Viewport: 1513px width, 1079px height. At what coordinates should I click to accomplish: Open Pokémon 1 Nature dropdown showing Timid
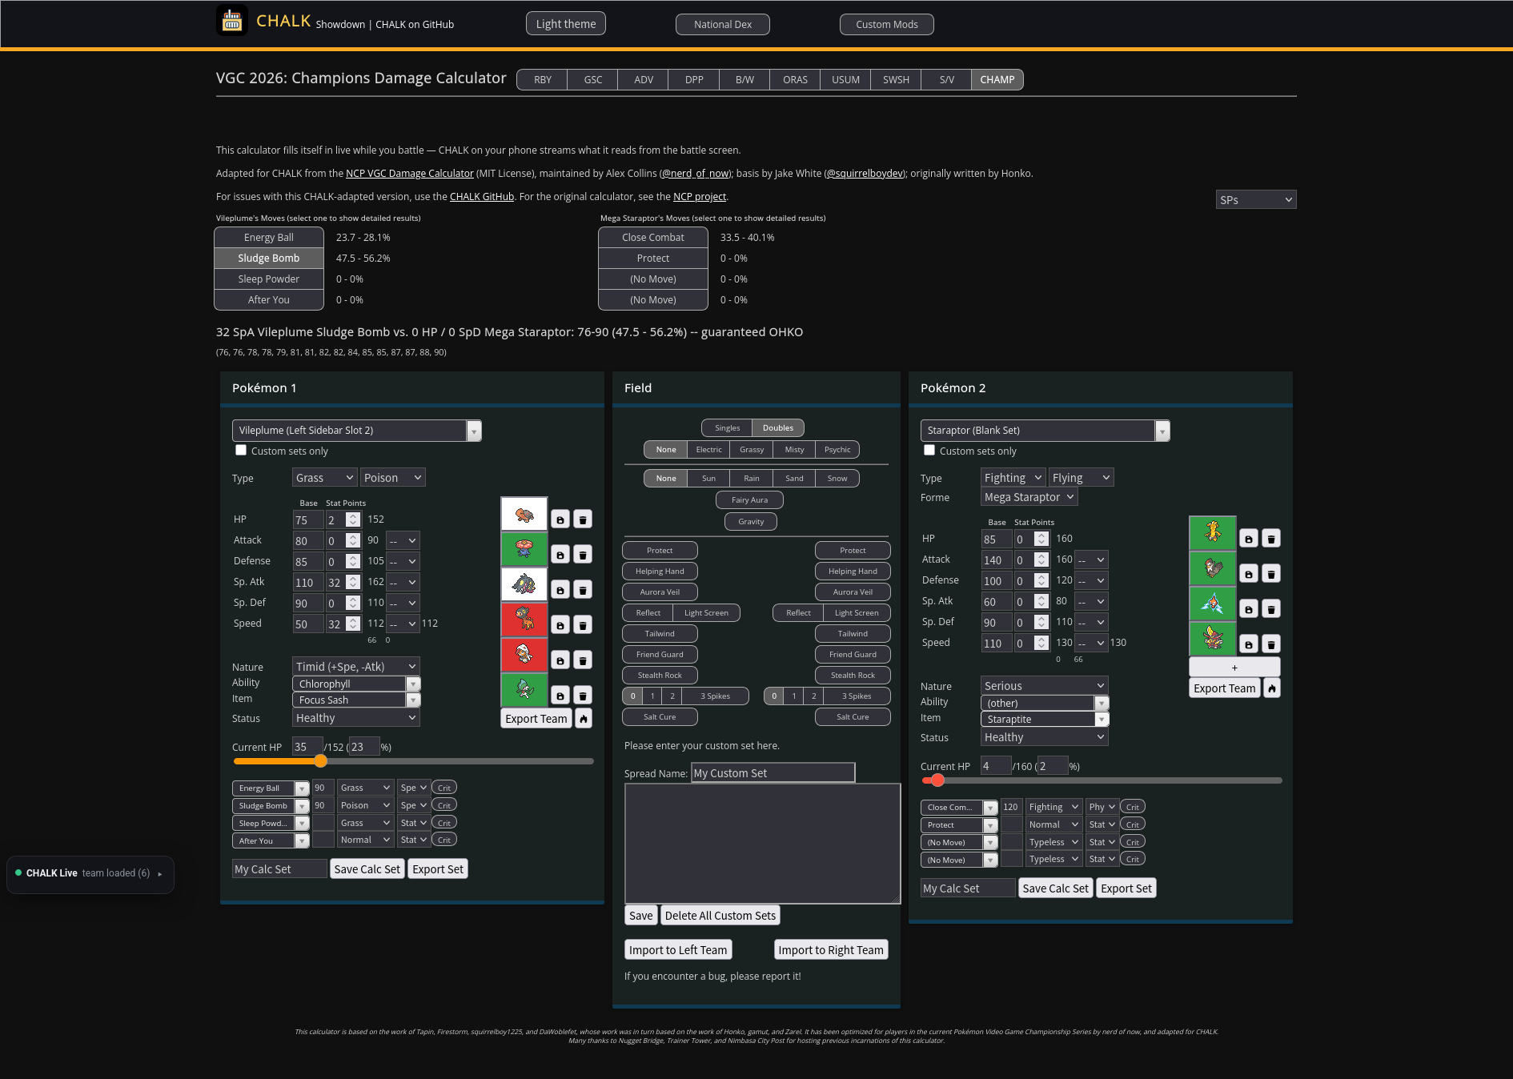(356, 667)
